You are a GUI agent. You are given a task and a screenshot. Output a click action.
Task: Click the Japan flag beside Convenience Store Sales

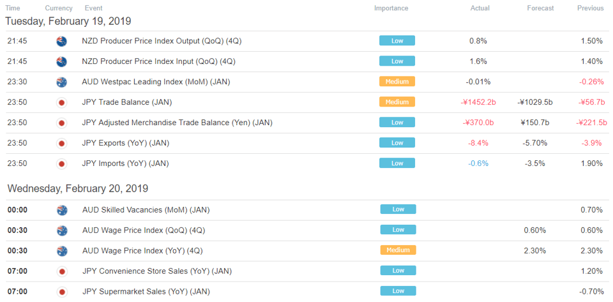tap(62, 271)
